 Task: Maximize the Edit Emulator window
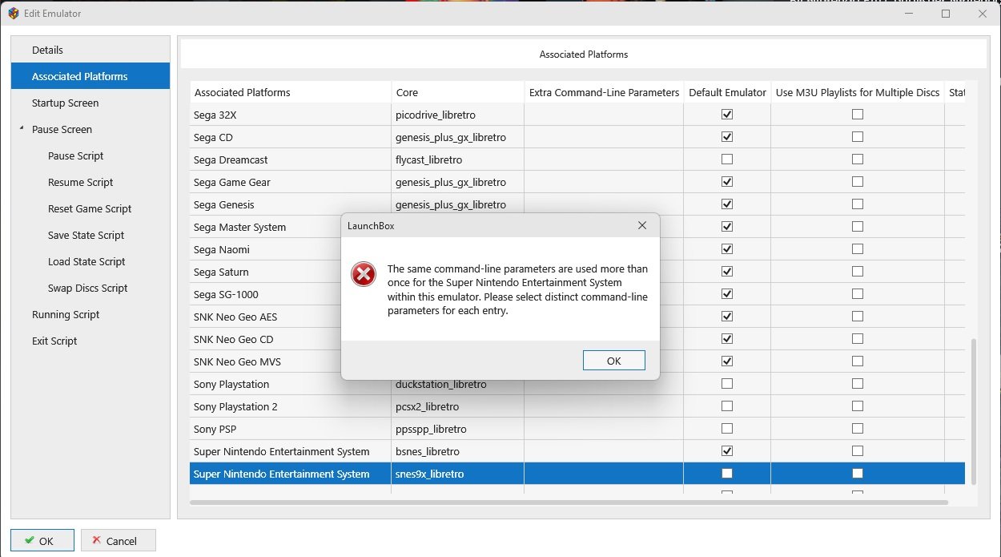[x=945, y=14]
